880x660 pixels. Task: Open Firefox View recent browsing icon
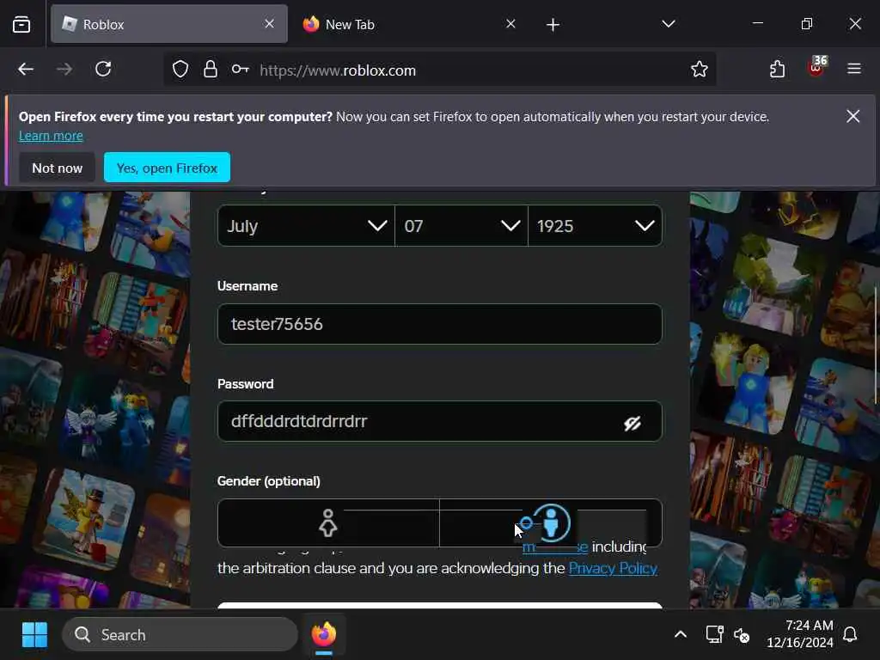tap(21, 24)
